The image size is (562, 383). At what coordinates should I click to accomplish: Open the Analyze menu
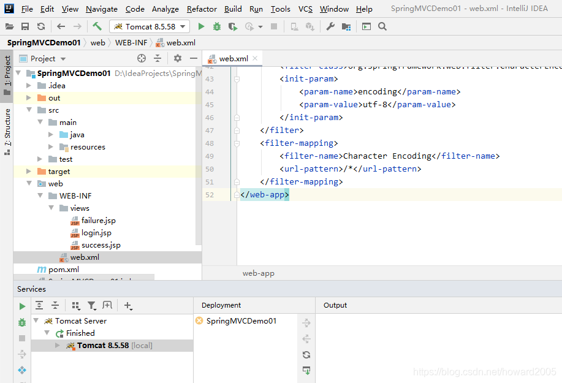tap(165, 9)
